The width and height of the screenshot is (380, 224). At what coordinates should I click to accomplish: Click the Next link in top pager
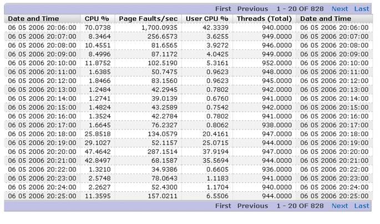[x=340, y=9]
